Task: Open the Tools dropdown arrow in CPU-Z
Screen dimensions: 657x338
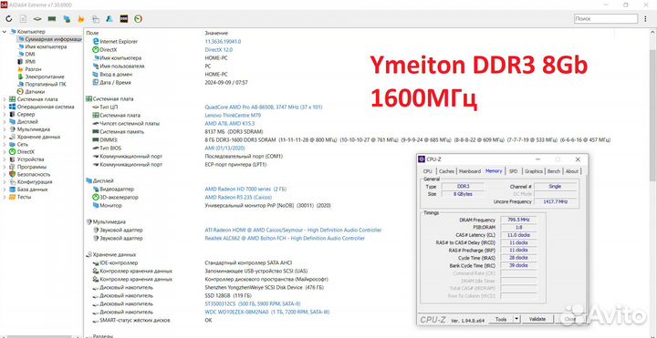Action: [x=516, y=319]
